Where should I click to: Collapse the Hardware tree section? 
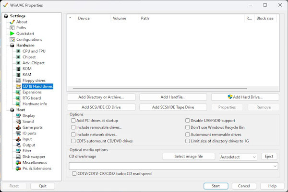6,45
